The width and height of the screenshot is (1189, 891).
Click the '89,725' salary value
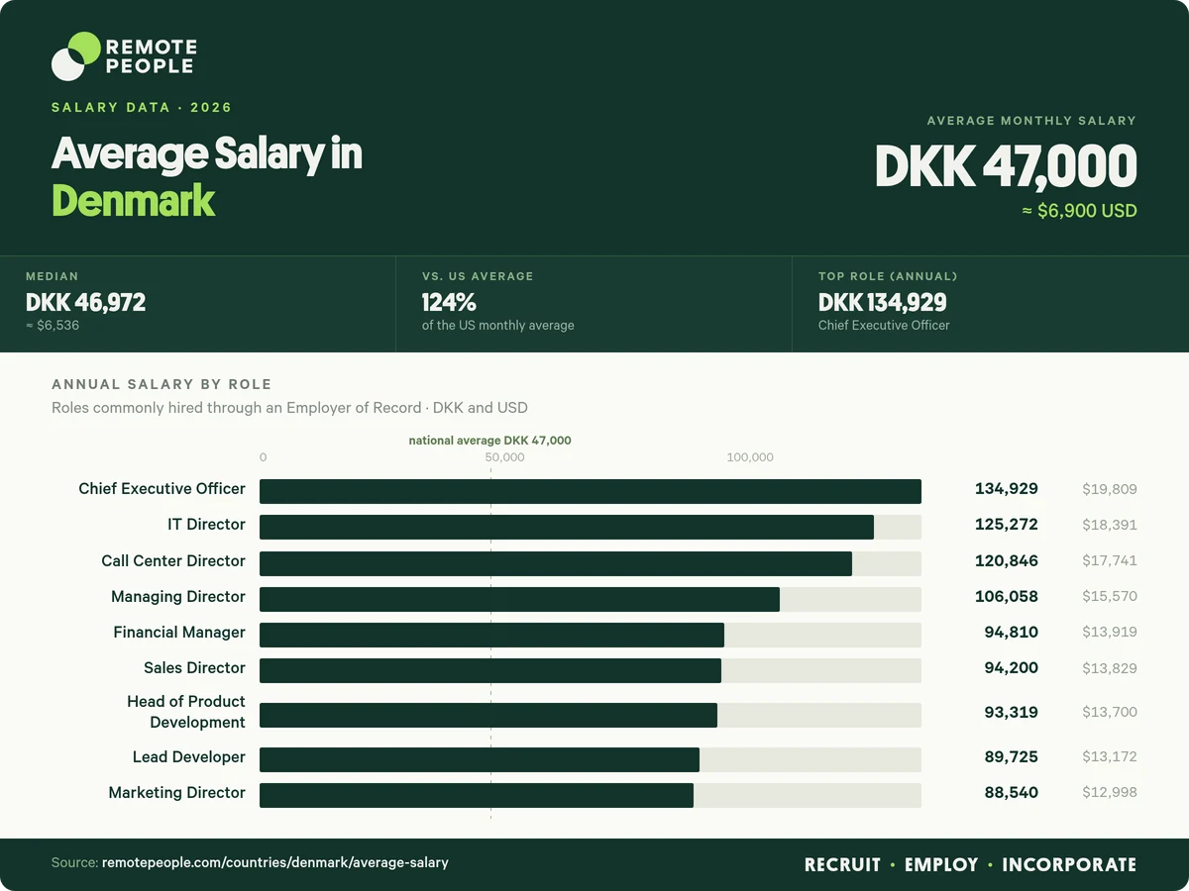(1011, 756)
